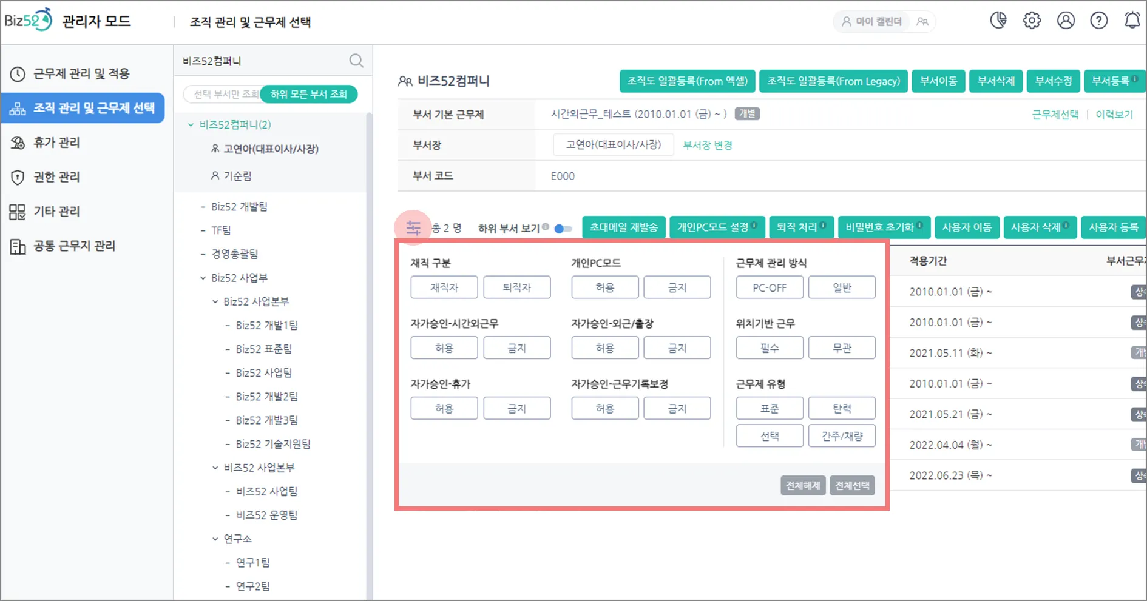Viewport: 1147px width, 601px height.
Task: Open the 휴가 관리 menu
Action: coord(83,143)
